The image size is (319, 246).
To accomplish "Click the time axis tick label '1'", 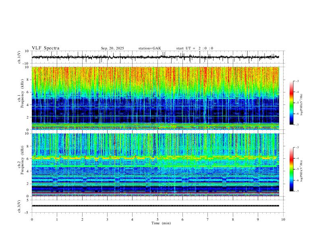I will (x=57, y=219).
